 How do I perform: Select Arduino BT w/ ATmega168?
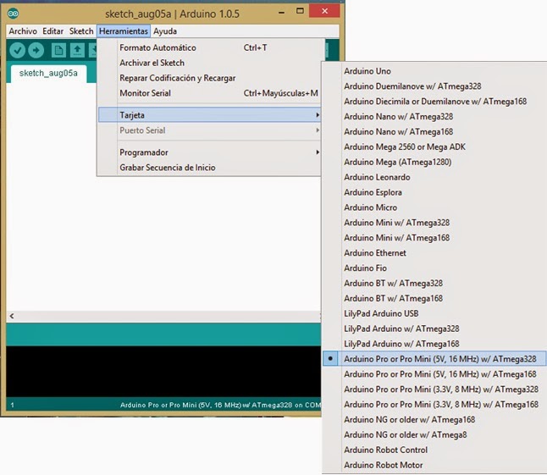tap(434, 299)
